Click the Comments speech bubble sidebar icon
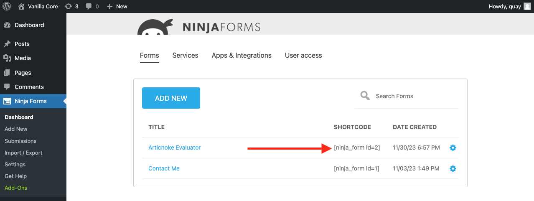 click(7, 87)
